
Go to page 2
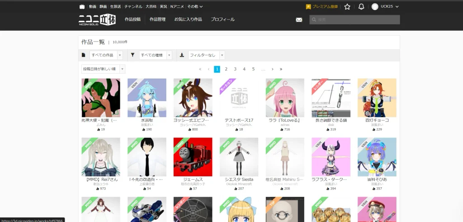(226, 69)
